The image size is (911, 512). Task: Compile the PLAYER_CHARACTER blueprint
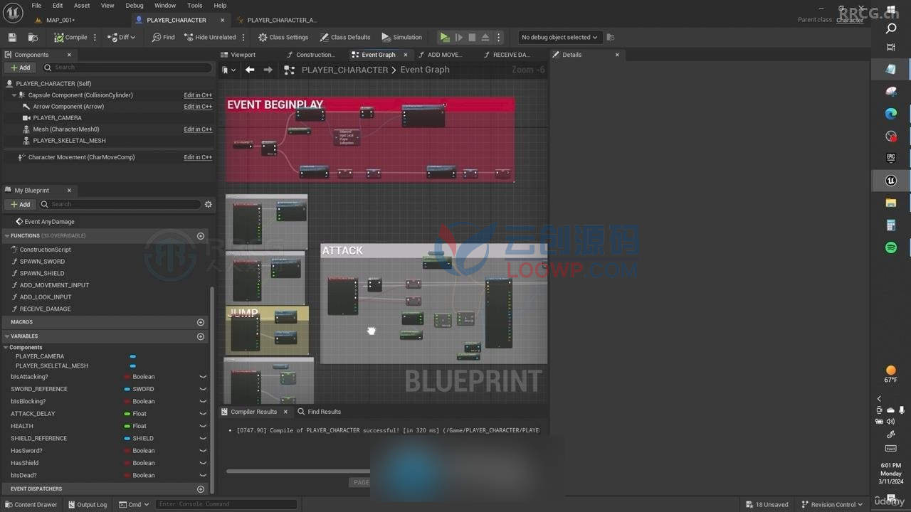pyautogui.click(x=70, y=37)
